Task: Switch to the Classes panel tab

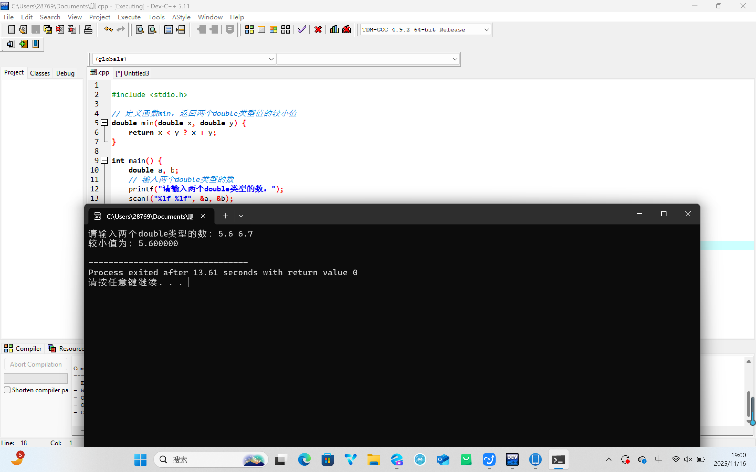Action: (40, 73)
